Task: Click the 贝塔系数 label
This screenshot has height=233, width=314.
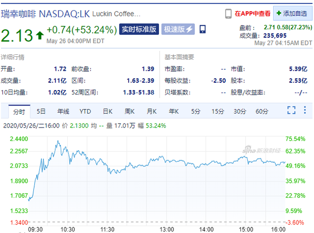Action: pyautogui.click(x=177, y=93)
